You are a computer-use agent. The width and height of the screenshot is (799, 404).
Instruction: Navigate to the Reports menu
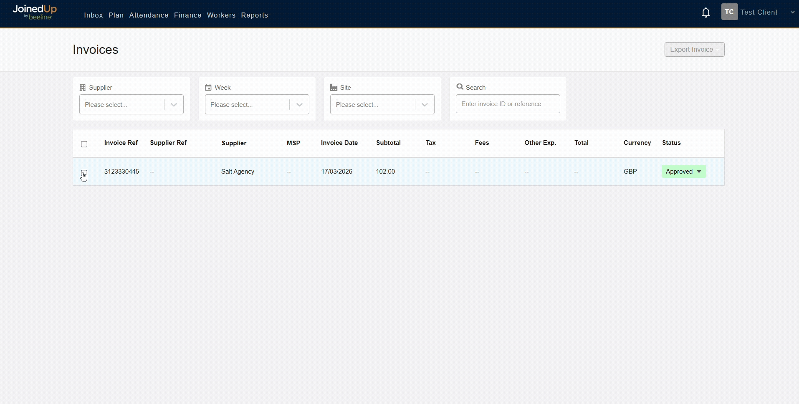[x=254, y=15]
